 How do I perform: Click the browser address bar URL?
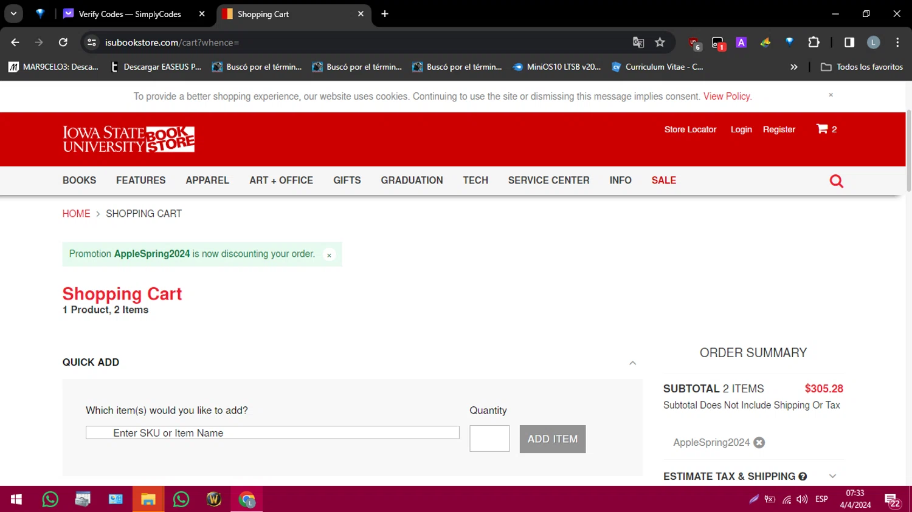click(172, 43)
